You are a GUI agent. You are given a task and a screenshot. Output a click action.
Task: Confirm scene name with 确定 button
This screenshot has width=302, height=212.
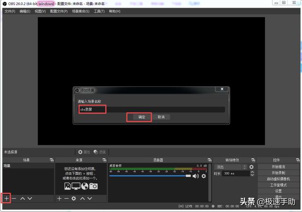coord(142,117)
